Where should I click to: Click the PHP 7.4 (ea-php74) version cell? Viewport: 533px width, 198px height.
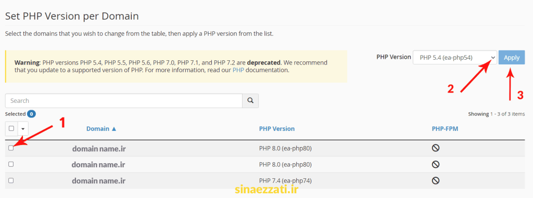(x=285, y=181)
